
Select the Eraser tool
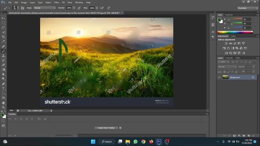click(3, 65)
